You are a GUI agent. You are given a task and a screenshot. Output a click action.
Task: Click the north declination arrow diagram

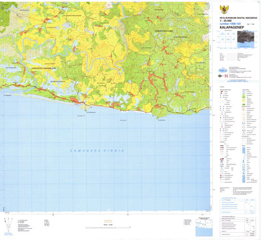tap(8, 226)
